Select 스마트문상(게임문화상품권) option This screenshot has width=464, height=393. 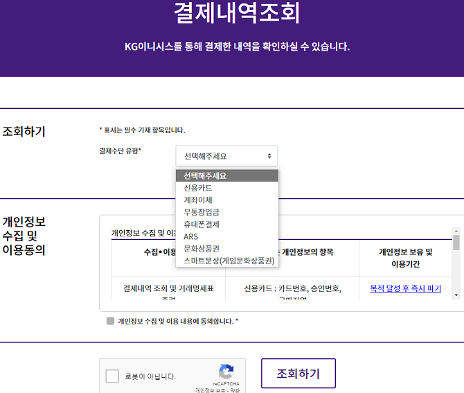pyautogui.click(x=227, y=261)
